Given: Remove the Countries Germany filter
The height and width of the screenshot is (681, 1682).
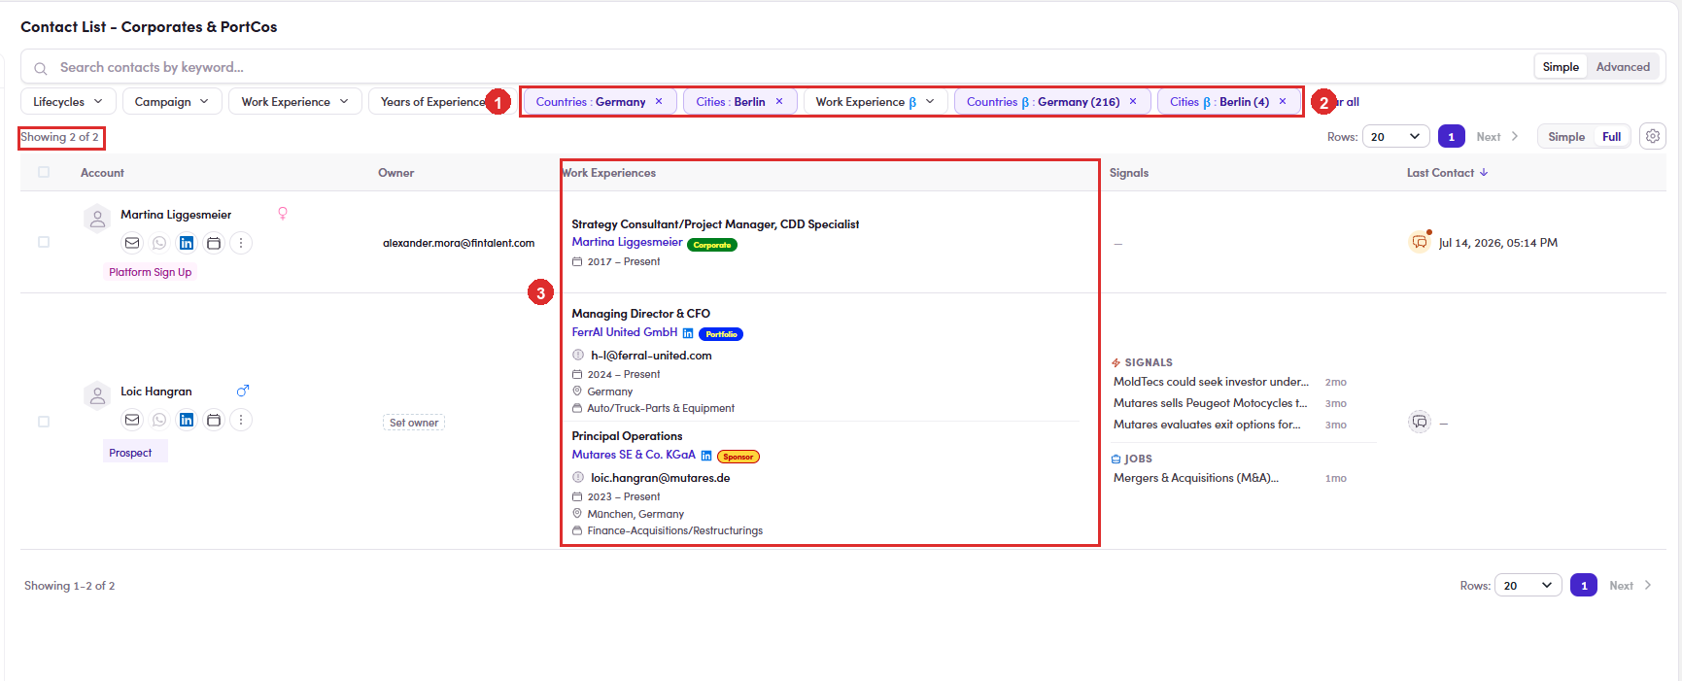Looking at the screenshot, I should point(659,101).
